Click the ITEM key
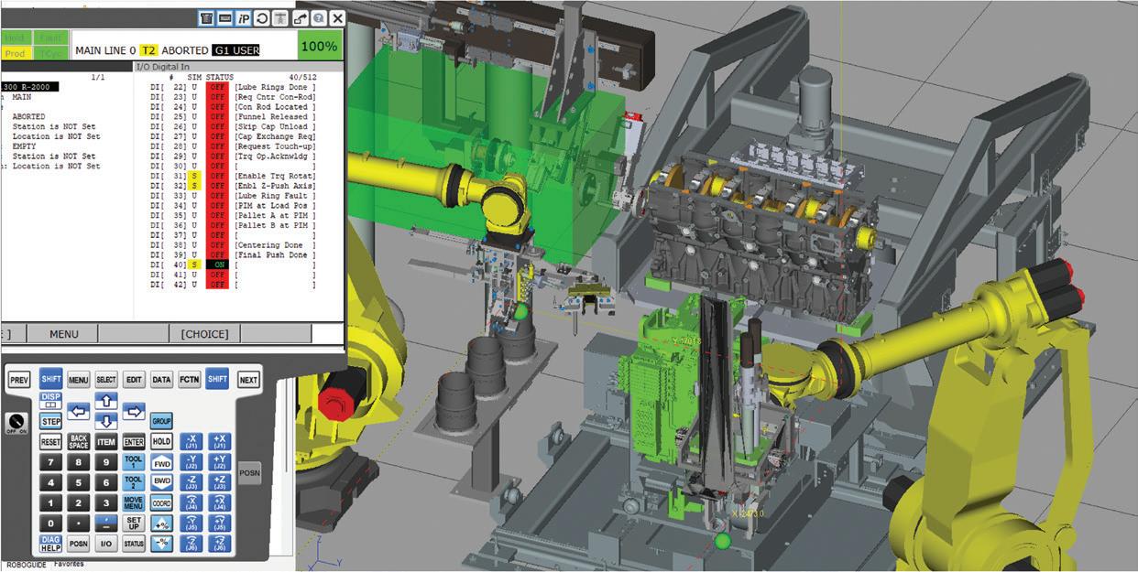The image size is (1138, 572). 106,441
